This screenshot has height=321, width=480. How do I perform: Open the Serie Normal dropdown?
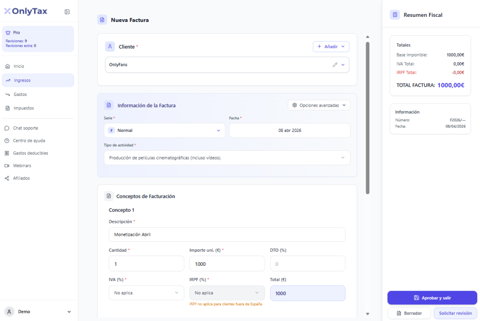[164, 131]
